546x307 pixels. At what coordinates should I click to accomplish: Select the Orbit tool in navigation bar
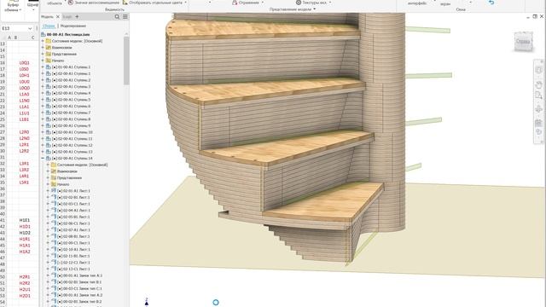538,109
